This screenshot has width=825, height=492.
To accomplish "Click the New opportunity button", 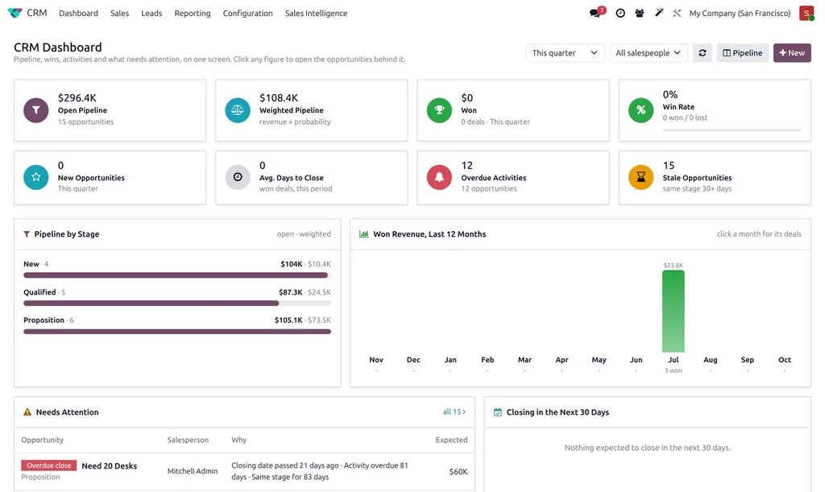I will tap(792, 52).
